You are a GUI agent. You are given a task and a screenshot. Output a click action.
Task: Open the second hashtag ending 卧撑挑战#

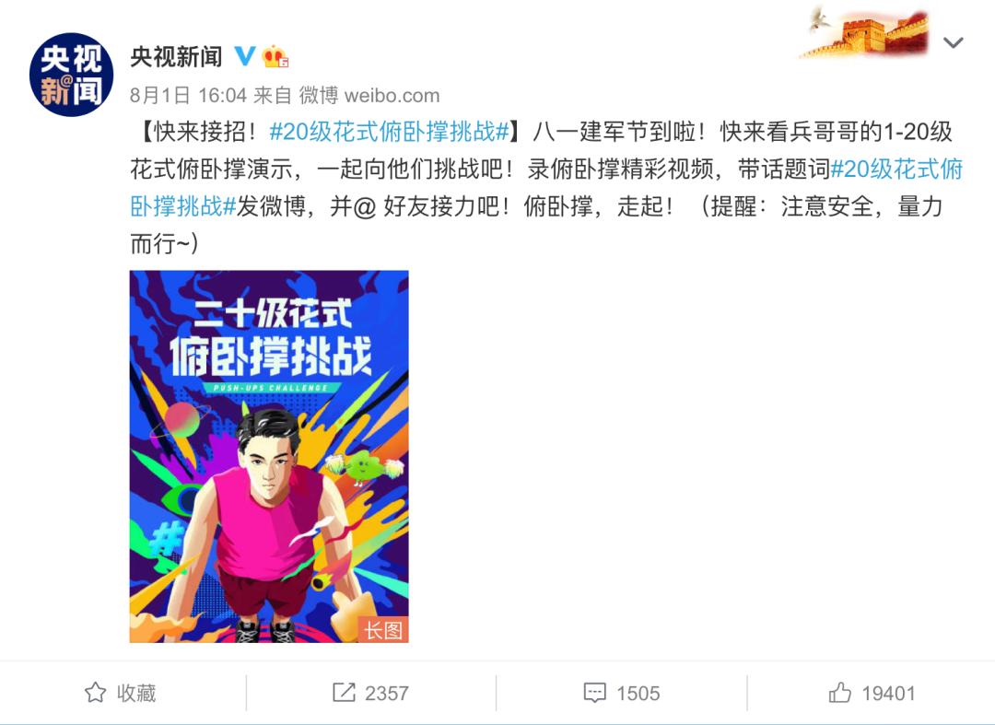pyautogui.click(x=183, y=206)
